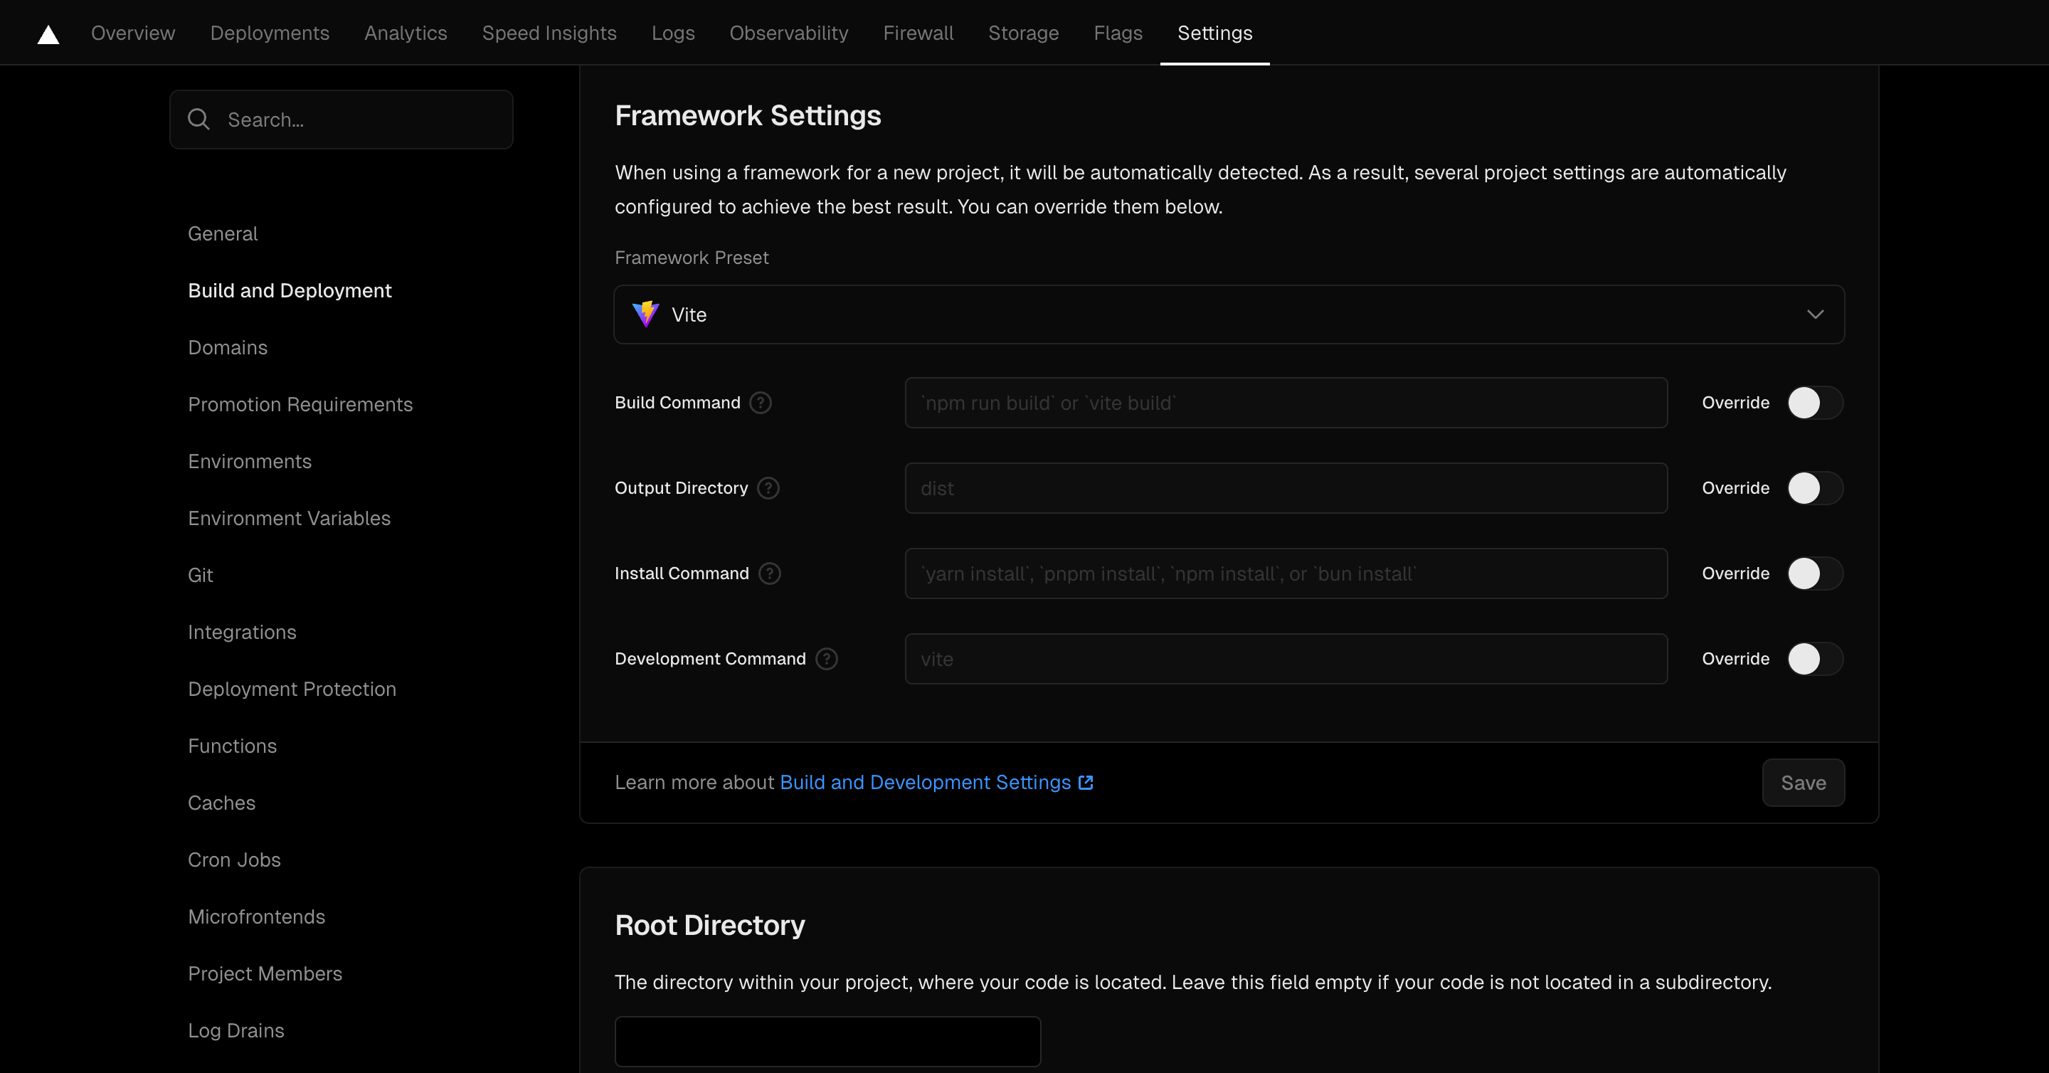Image resolution: width=2049 pixels, height=1073 pixels.
Task: Enable Build Command override toggle
Action: 1814,403
